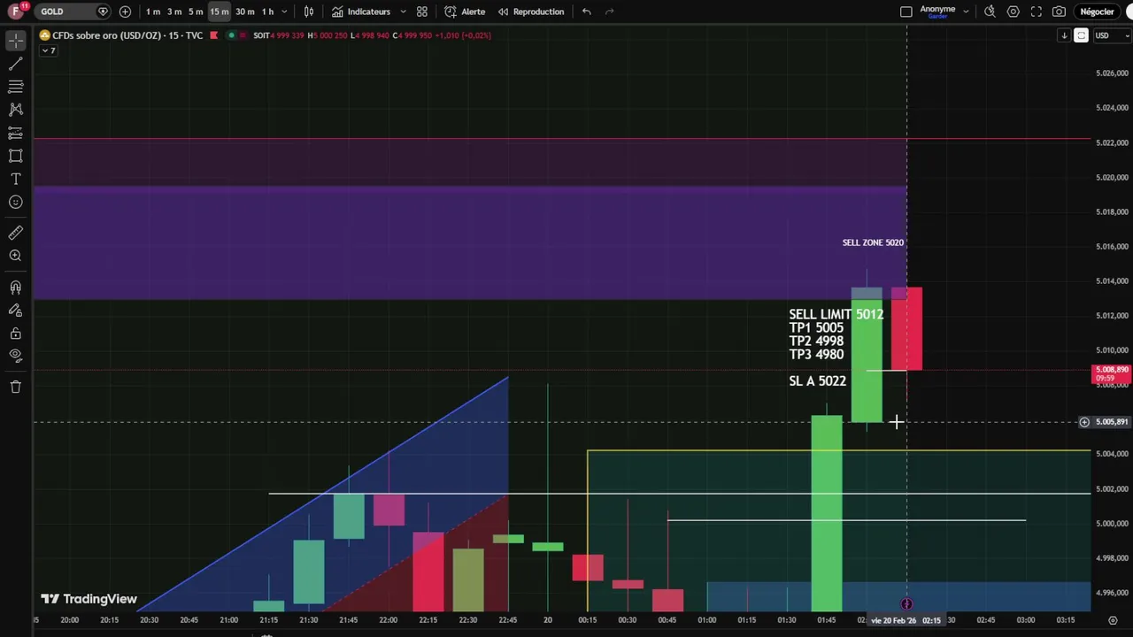Viewport: 1133px width, 637px height.
Task: Switch to the 3 m timeframe
Action: (x=174, y=12)
